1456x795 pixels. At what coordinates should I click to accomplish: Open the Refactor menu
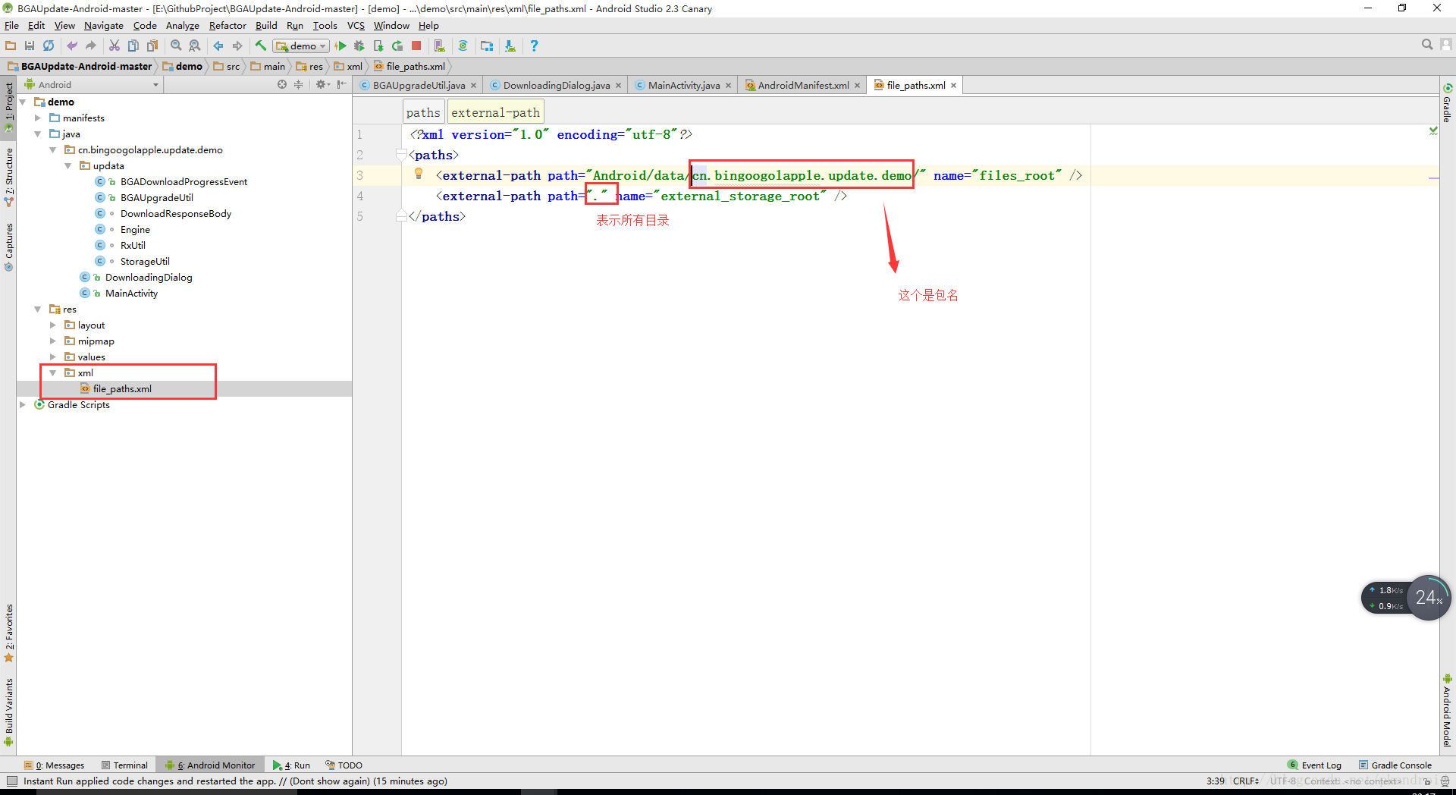[x=227, y=25]
